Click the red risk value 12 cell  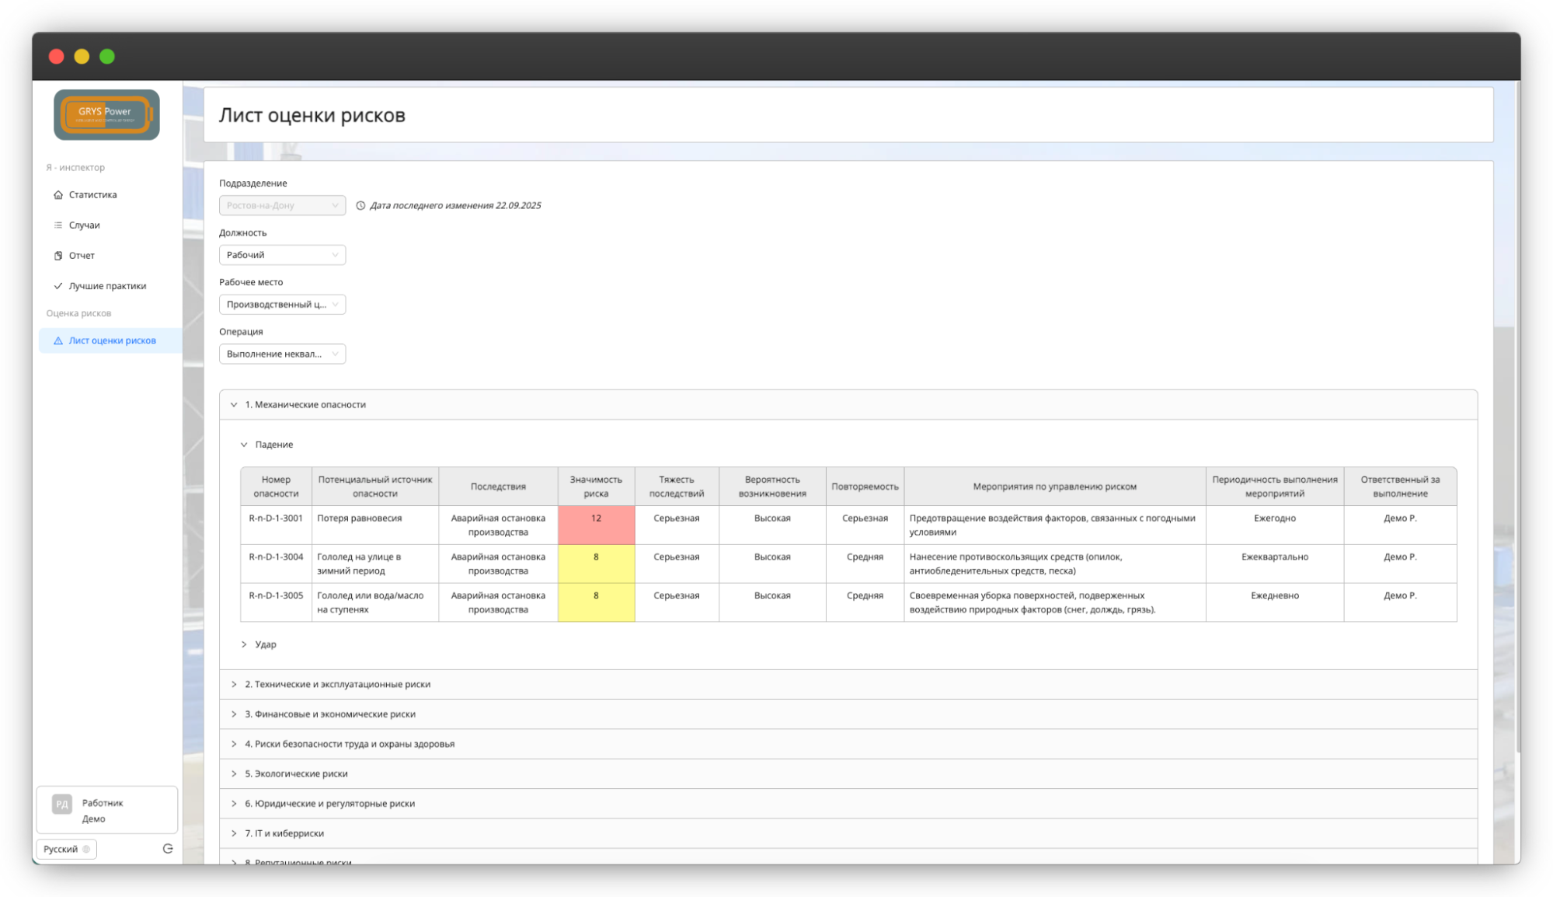(x=596, y=525)
